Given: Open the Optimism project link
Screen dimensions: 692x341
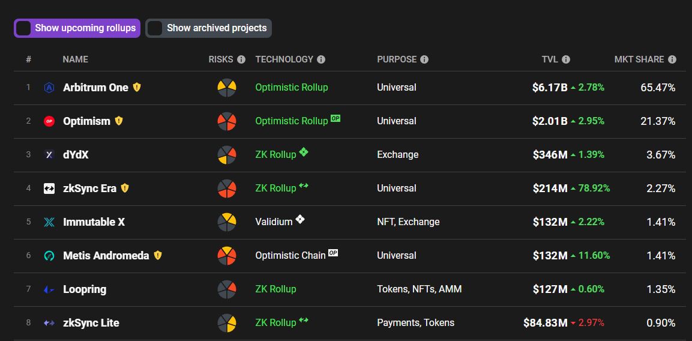Looking at the screenshot, I should [86, 121].
